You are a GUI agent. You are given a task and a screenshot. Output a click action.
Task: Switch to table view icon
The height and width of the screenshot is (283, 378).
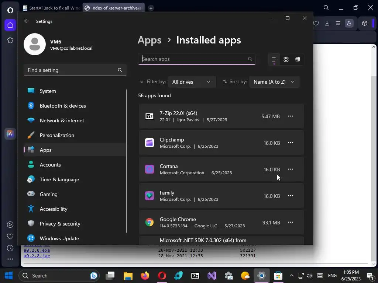tap(298, 59)
